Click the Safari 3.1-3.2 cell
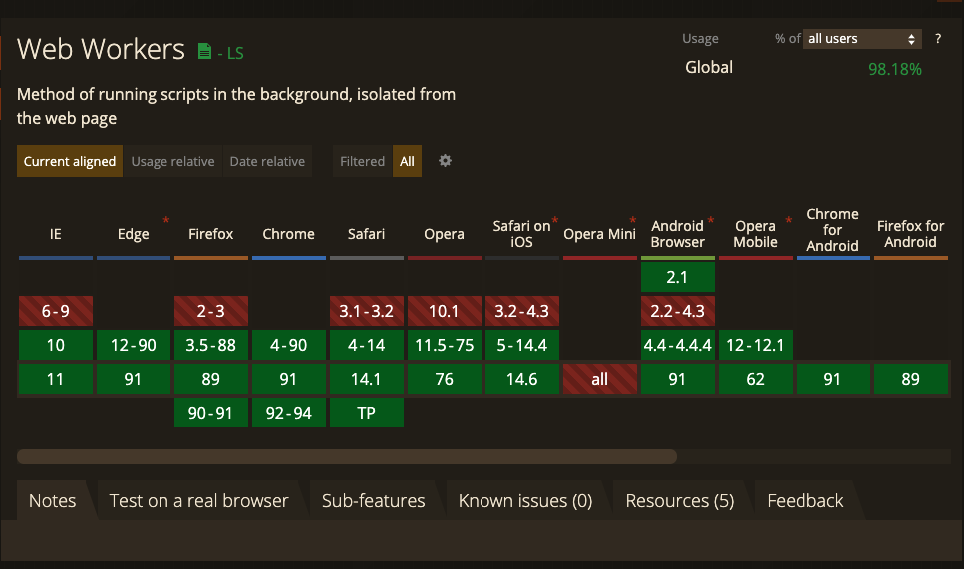 pyautogui.click(x=367, y=311)
